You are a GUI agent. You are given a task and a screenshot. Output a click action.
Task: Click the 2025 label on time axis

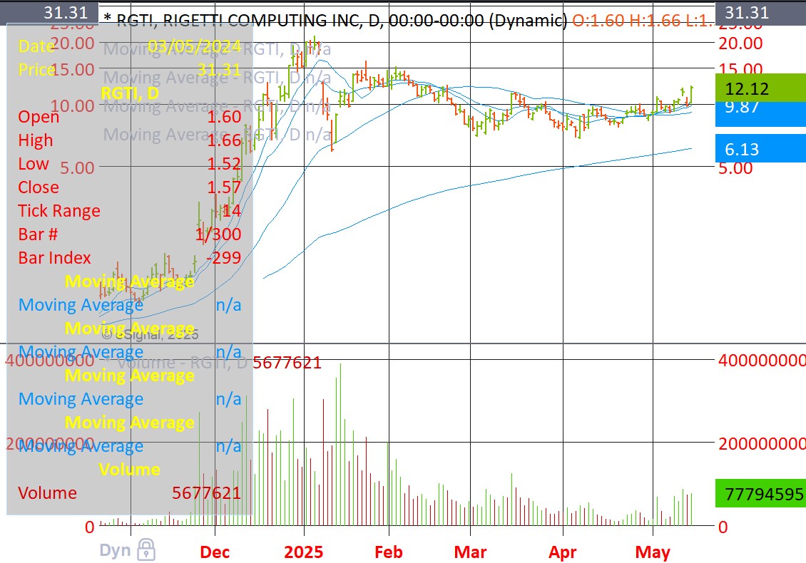[304, 552]
